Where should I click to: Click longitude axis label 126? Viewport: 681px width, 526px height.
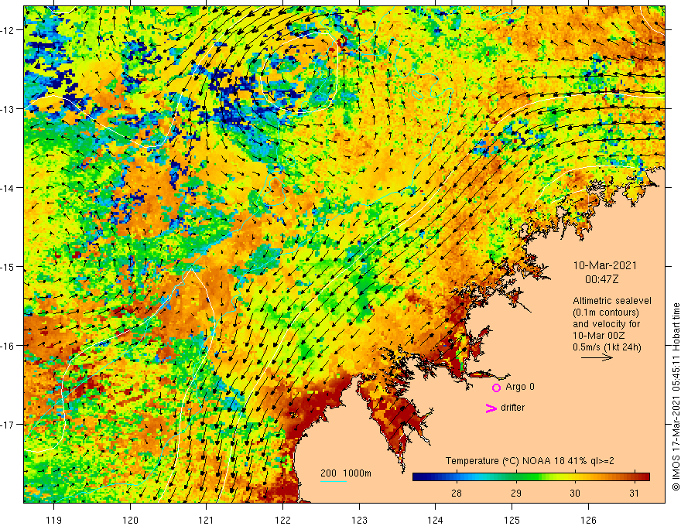pyautogui.click(x=588, y=520)
